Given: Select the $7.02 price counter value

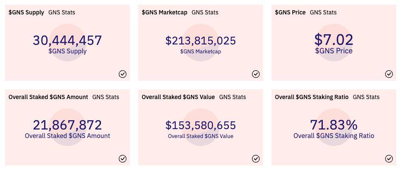Looking at the screenshot, I should (x=333, y=40).
